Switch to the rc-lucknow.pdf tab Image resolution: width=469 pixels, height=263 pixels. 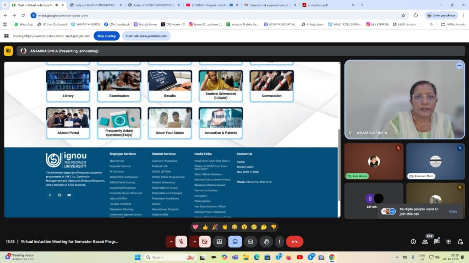coord(326,5)
